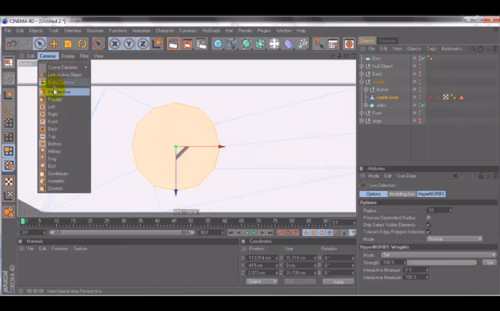Image resolution: width=500 pixels, height=311 pixels.
Task: Click the play forward button
Action: (254, 233)
